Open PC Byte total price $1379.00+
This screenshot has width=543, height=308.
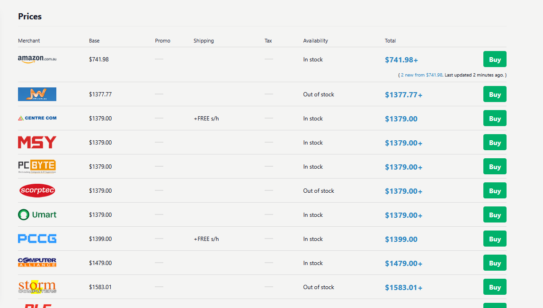[x=403, y=167]
